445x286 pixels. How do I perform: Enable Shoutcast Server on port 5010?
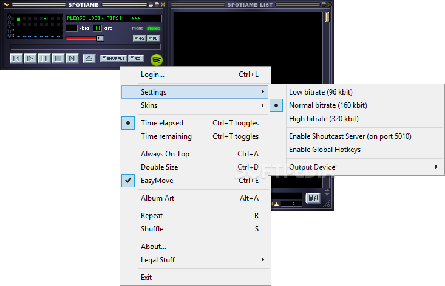pos(356,136)
